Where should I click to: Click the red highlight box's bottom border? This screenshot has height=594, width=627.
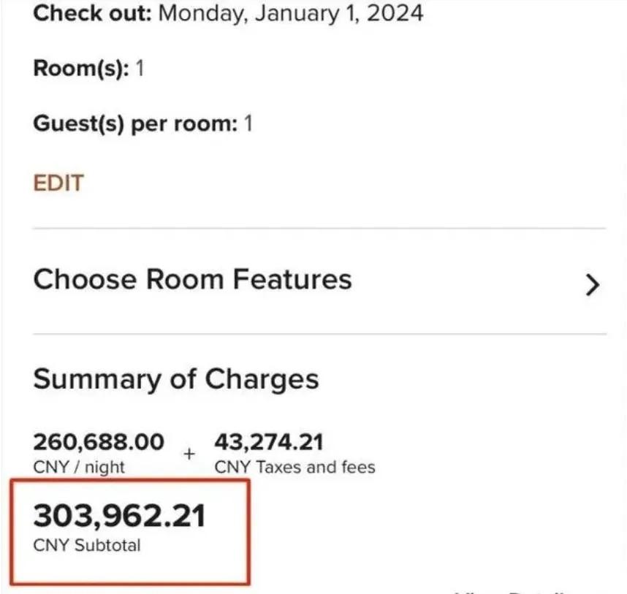(132, 583)
